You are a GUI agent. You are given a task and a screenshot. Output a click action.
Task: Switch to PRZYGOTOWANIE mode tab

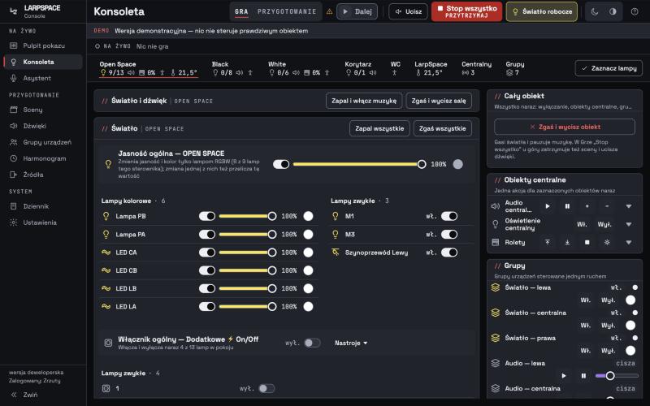click(287, 11)
